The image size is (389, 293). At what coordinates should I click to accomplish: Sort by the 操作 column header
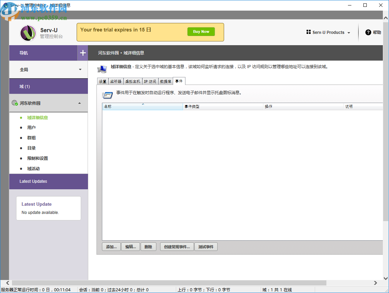303,106
